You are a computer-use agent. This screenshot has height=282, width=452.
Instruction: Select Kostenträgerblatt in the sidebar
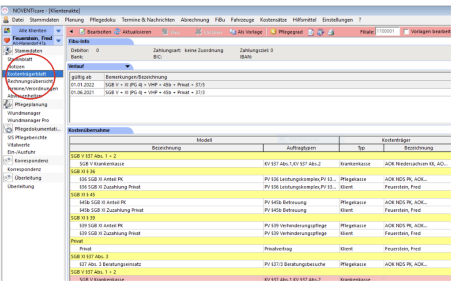point(33,74)
